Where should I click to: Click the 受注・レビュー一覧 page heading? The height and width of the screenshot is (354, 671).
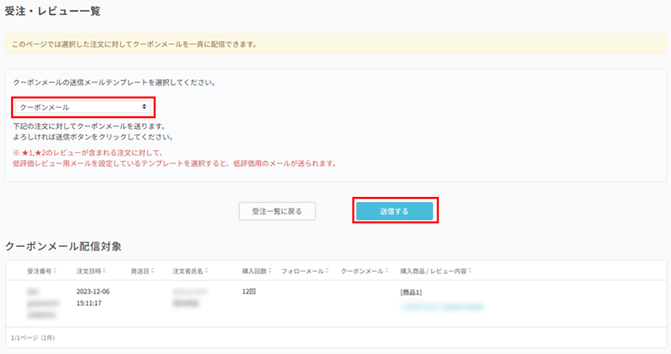click(52, 12)
